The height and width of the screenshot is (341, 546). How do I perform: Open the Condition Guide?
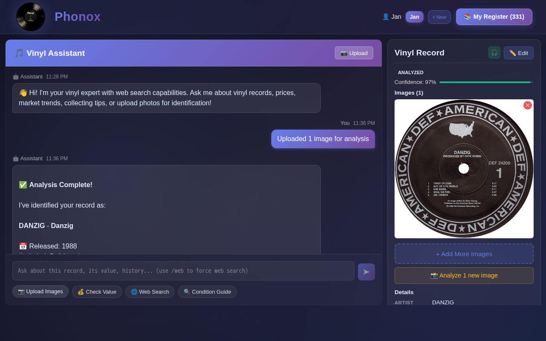[x=207, y=292]
